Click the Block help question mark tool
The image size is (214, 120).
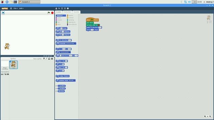pyautogui.click(x=68, y=8)
